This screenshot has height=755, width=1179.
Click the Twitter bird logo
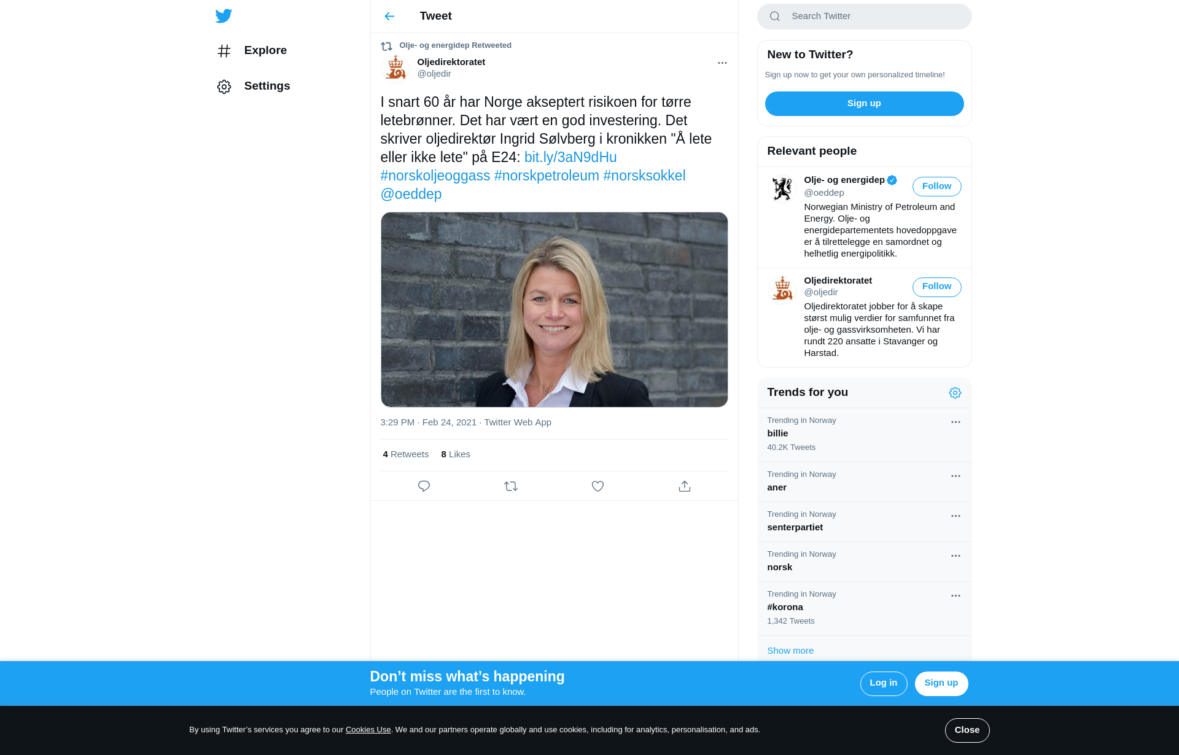(x=224, y=16)
